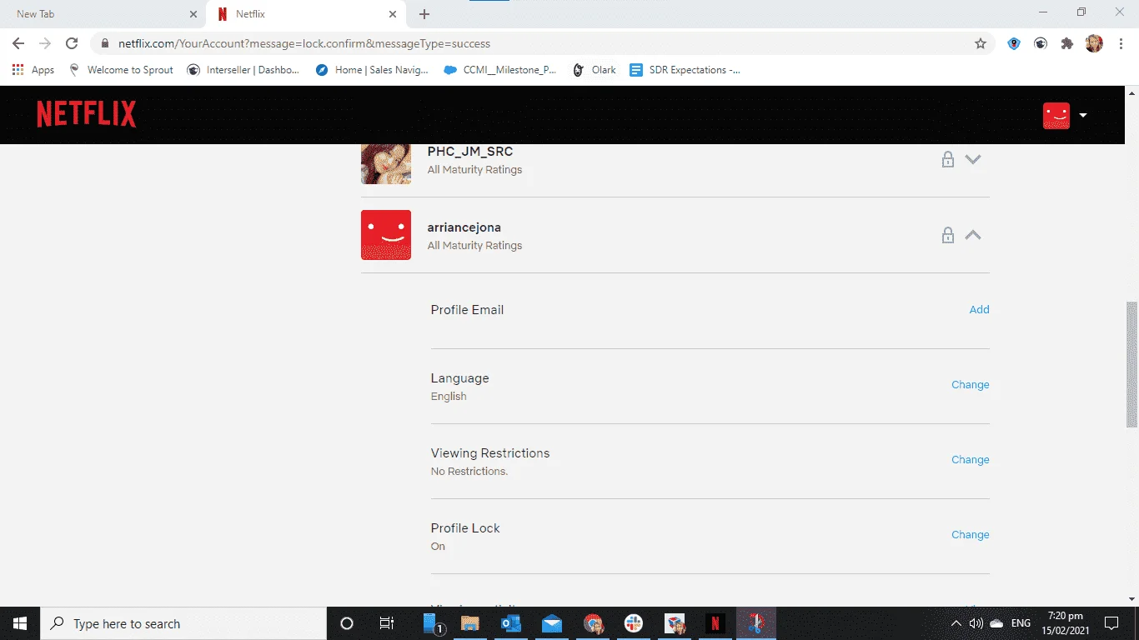Show hidden system tray icons

tap(956, 623)
